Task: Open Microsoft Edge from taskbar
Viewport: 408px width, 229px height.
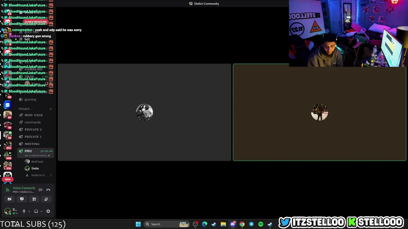Action: tap(205, 224)
